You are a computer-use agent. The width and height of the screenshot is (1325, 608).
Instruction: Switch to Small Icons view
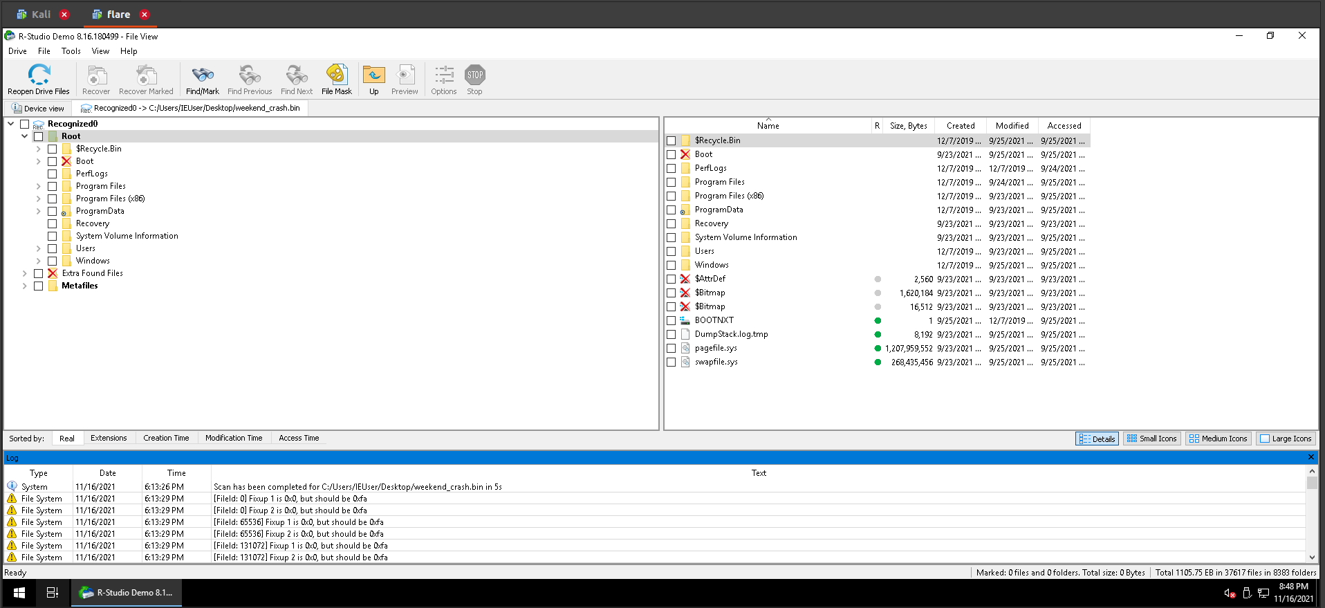coord(1151,439)
